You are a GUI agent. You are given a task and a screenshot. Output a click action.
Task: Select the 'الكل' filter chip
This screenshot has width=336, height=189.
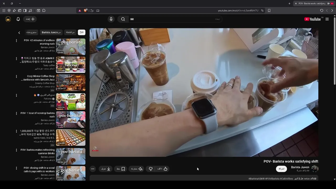(x=82, y=32)
